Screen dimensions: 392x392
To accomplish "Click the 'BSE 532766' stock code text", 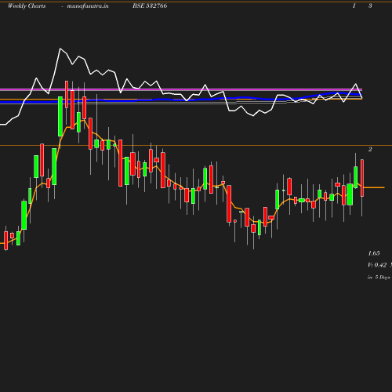I will [150, 5].
